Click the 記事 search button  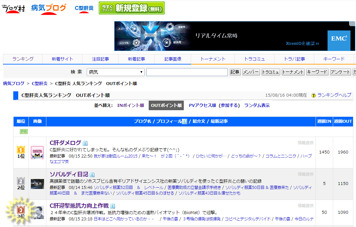(x=235, y=72)
